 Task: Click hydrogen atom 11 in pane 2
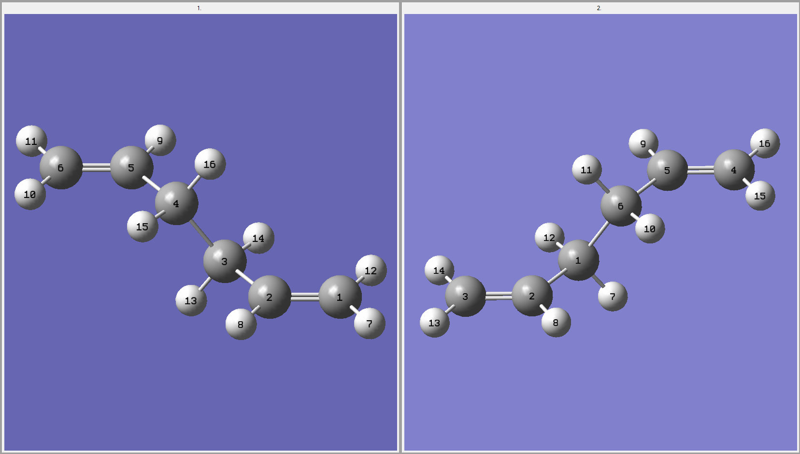(x=587, y=170)
